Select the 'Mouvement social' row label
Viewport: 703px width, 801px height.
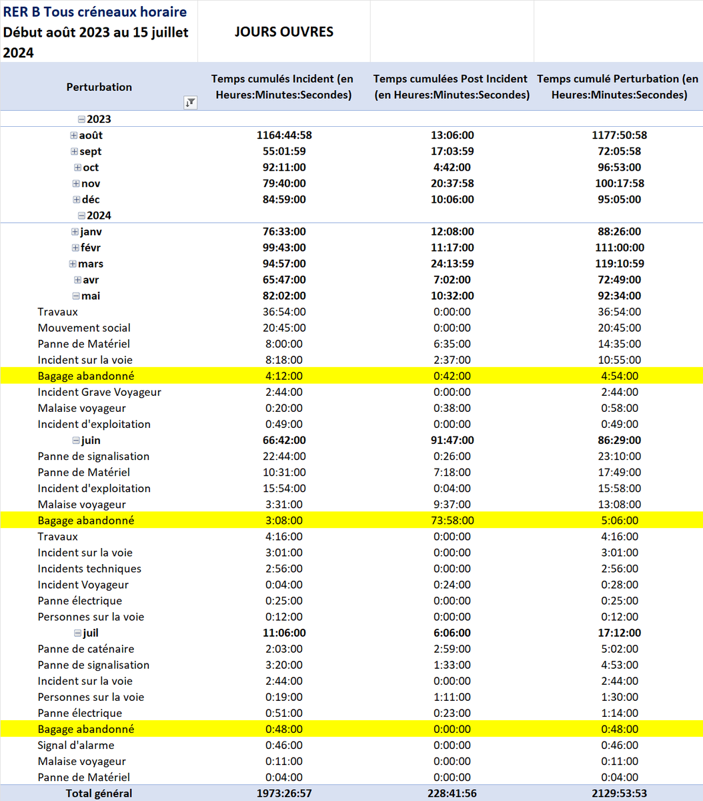[x=84, y=328]
